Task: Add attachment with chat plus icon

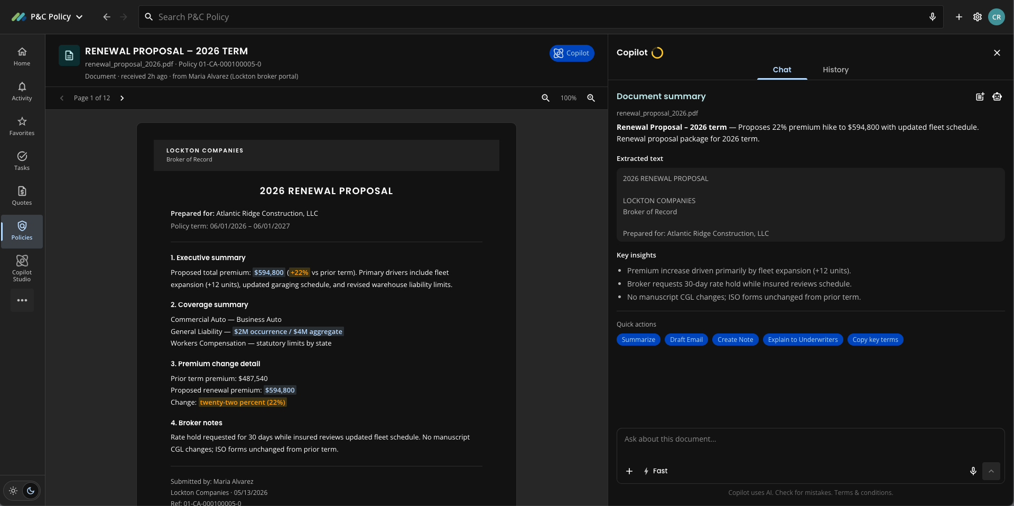Action: (629, 471)
